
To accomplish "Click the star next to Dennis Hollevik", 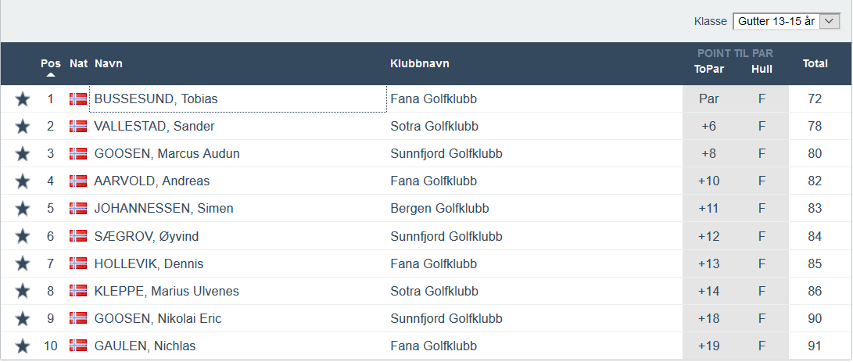I will coord(23,264).
